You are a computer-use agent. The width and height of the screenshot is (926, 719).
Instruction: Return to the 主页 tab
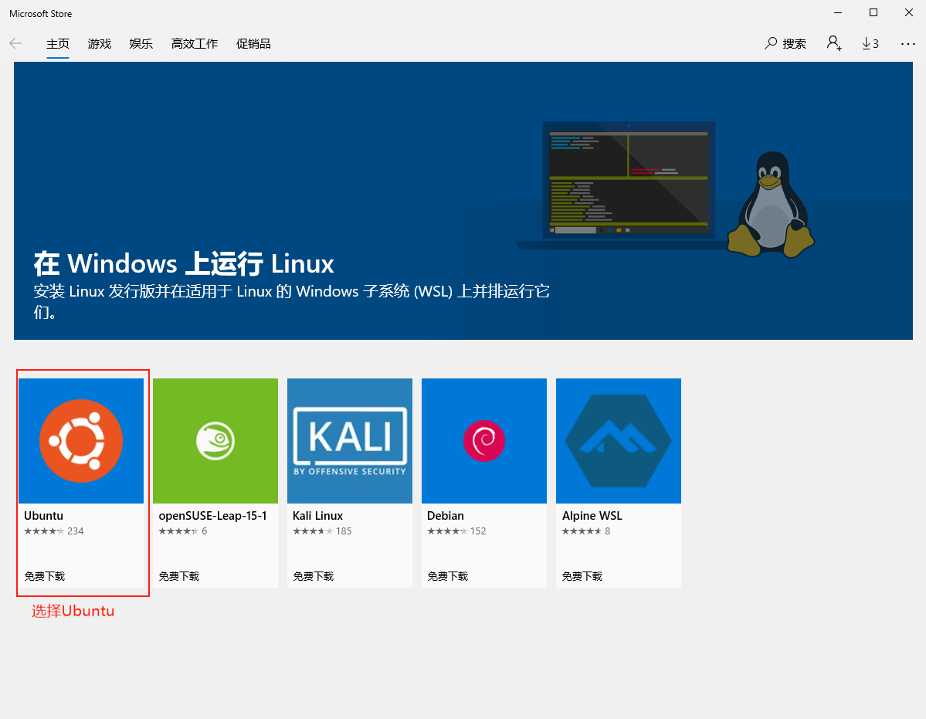click(58, 43)
